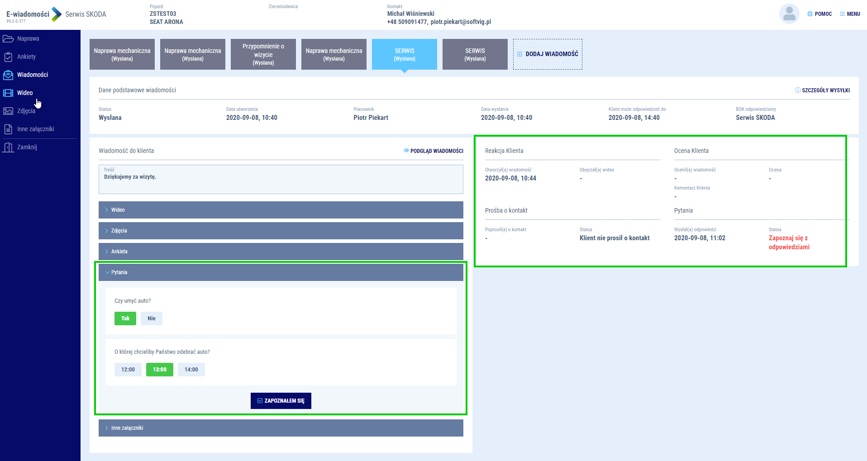Open Inne załączniki document icon in sidebar
This screenshot has width=867, height=461.
coord(8,129)
